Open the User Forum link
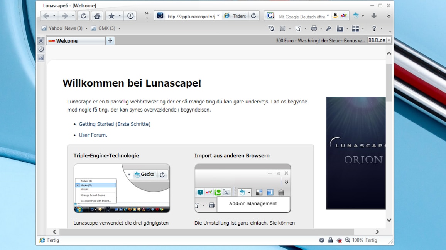This screenshot has height=250, width=446. click(x=93, y=135)
